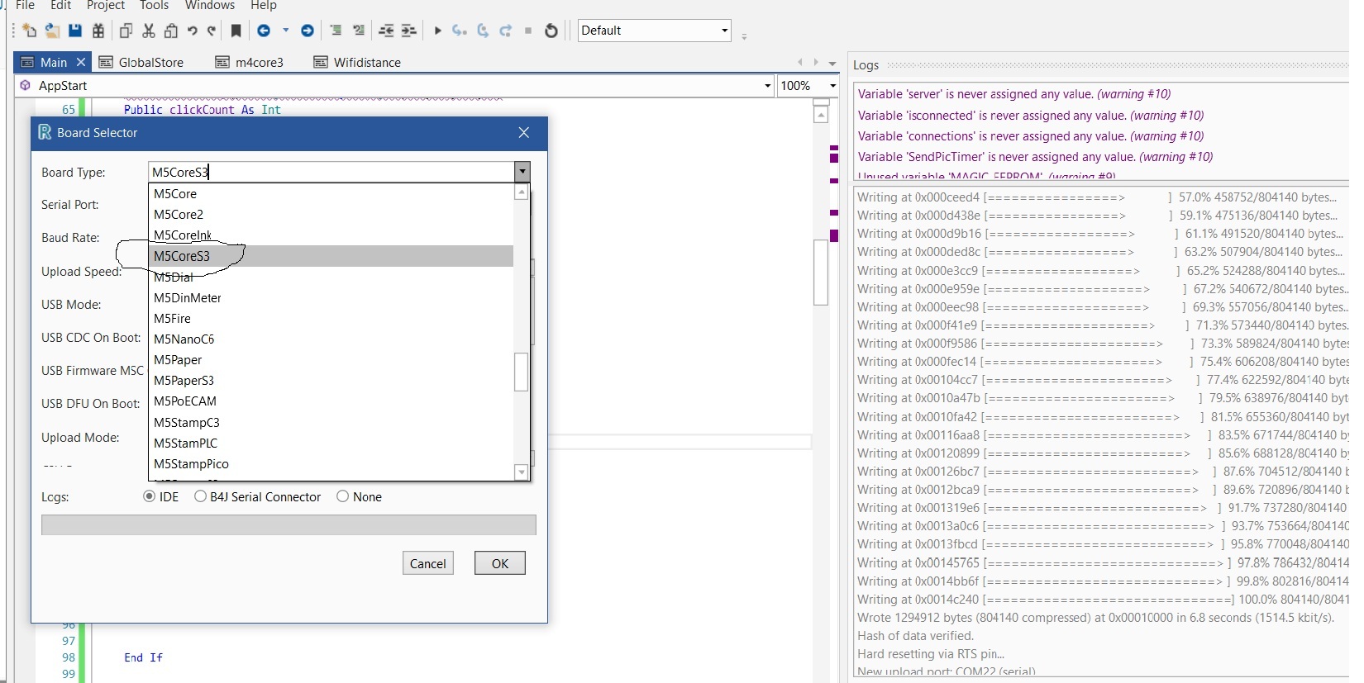Select the highlighted M5CoreS3 list entry
The height and width of the screenshot is (683, 1364).
[x=331, y=256]
